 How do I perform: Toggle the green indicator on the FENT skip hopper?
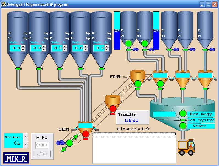138,84
